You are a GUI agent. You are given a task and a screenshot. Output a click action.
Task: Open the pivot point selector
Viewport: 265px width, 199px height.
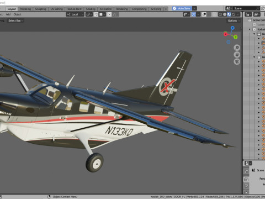89,14
